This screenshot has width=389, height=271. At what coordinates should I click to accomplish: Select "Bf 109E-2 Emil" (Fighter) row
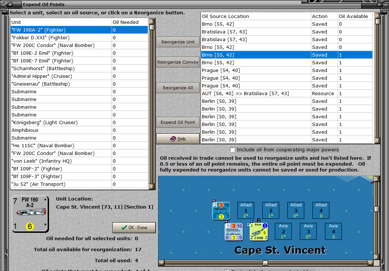click(x=79, y=53)
